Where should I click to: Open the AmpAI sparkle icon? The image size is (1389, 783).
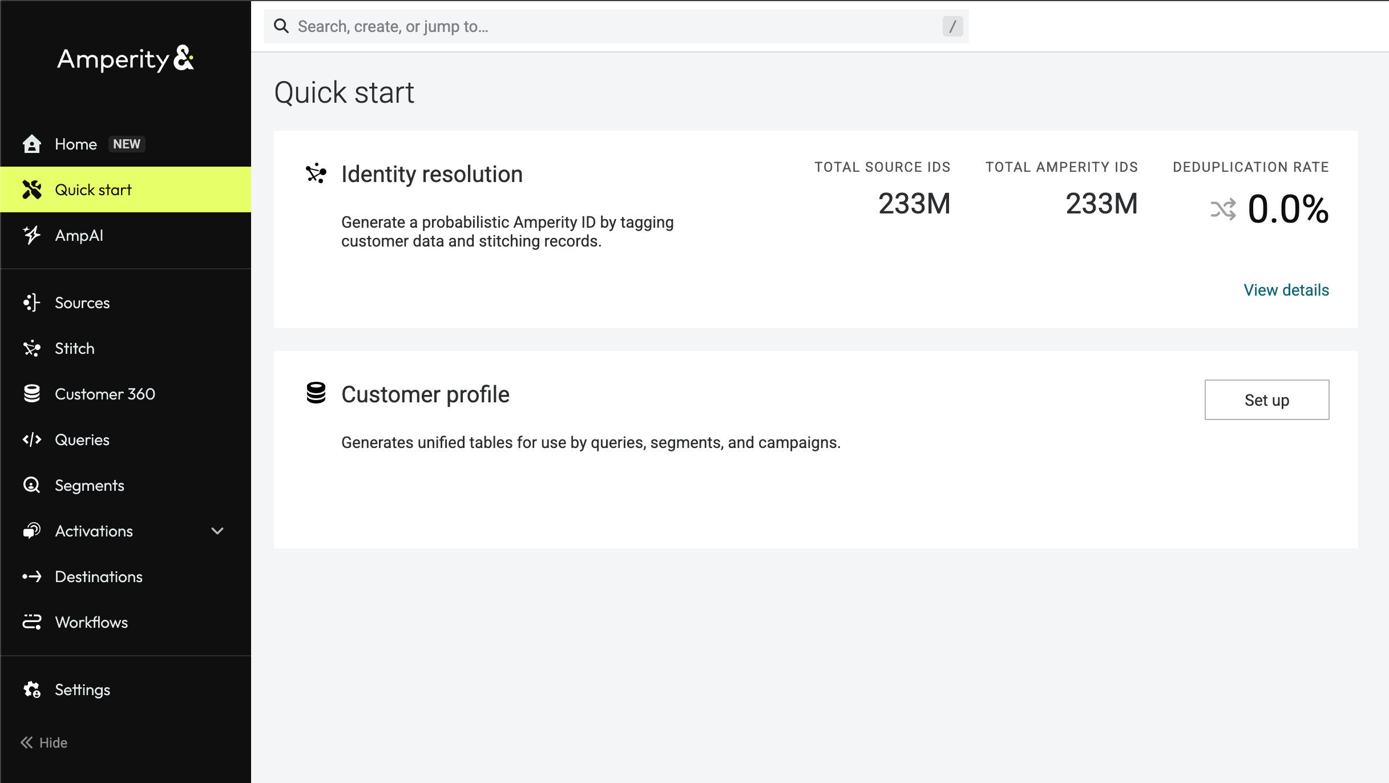click(32, 235)
